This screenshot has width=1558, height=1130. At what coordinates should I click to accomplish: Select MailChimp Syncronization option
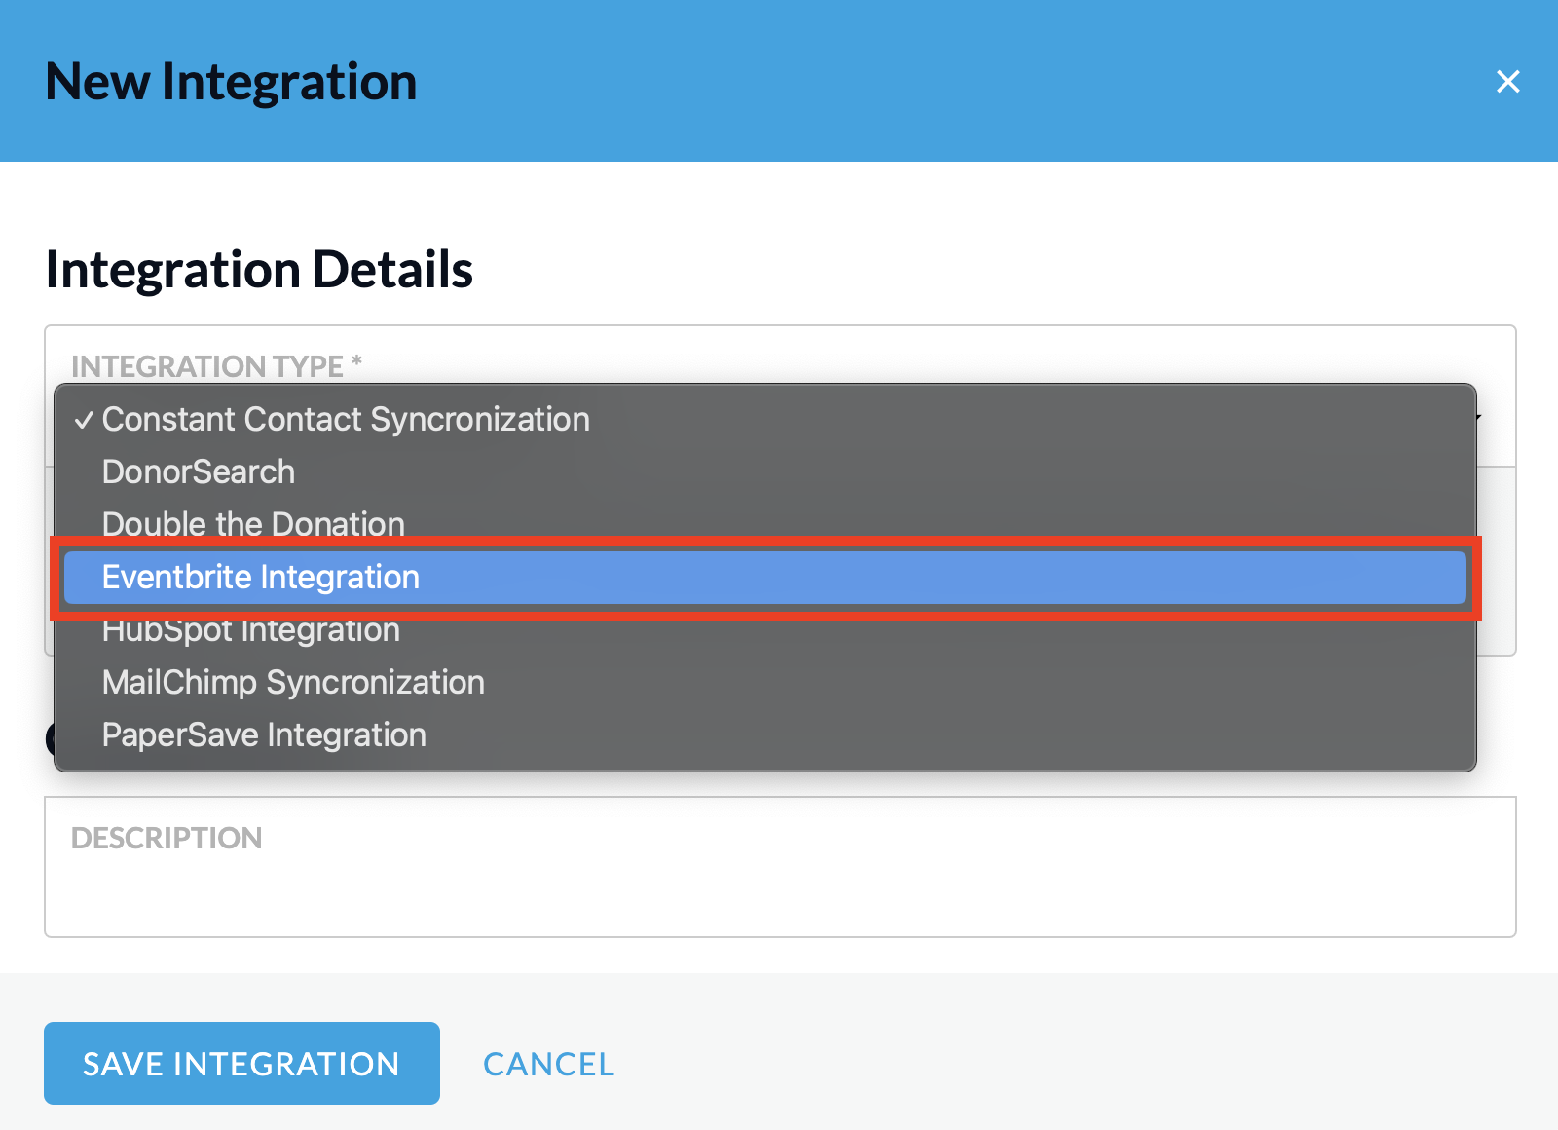765,682
